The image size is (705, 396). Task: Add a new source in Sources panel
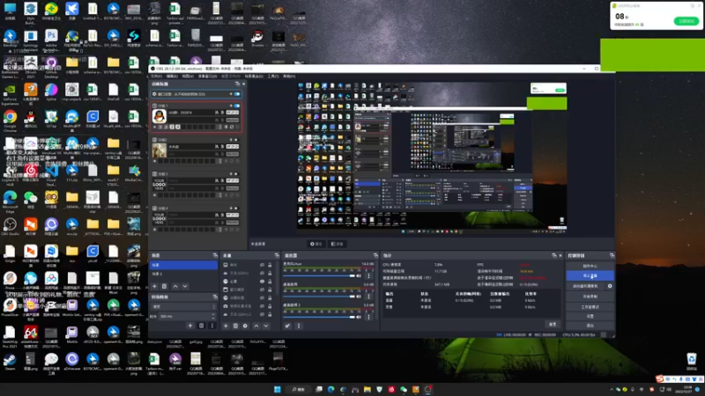pyautogui.click(x=226, y=326)
